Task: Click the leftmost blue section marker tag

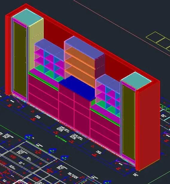Action: 28,137
